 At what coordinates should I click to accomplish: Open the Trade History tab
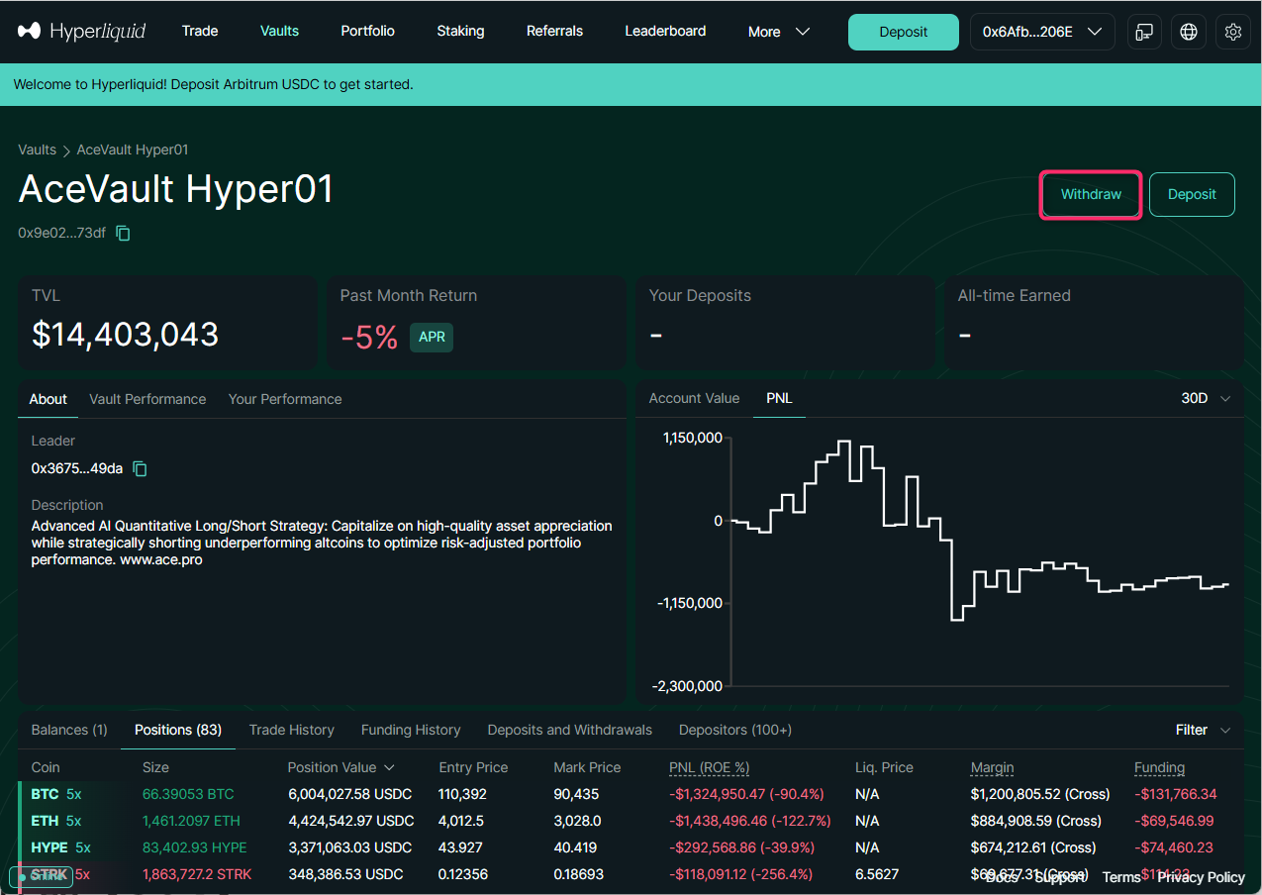click(x=291, y=730)
